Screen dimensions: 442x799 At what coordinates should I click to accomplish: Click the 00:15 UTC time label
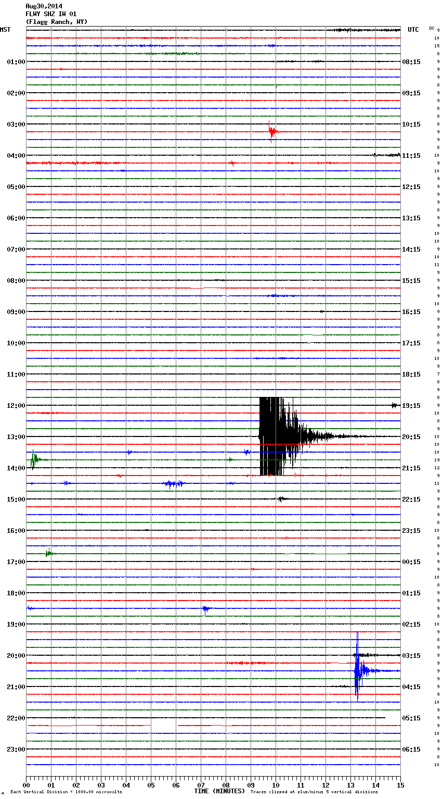[411, 562]
